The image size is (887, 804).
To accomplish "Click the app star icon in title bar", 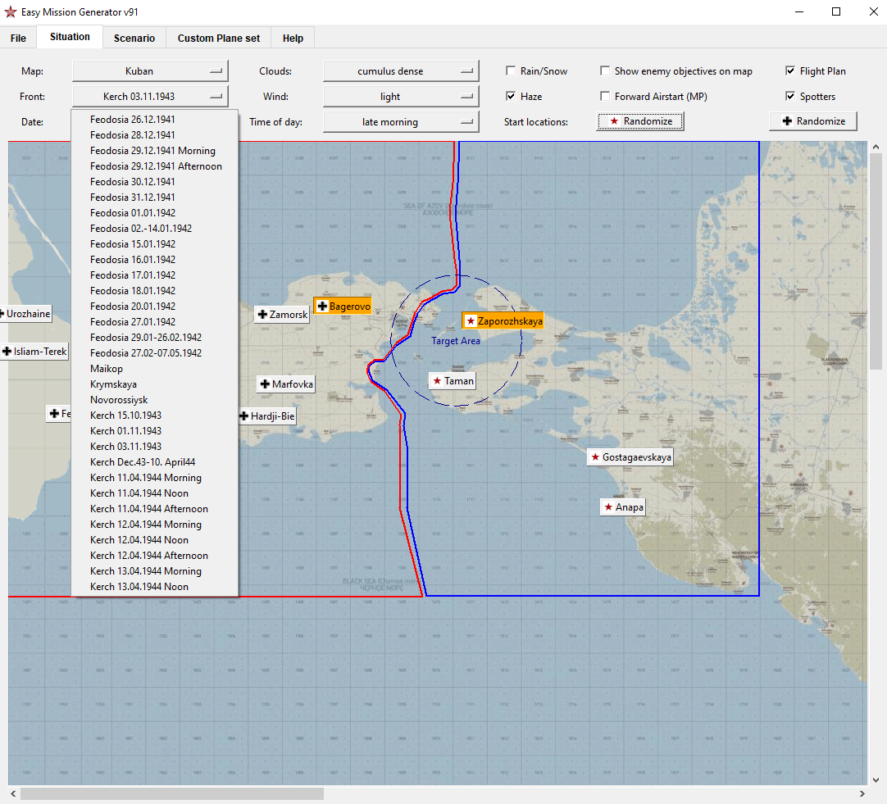I will (10, 11).
